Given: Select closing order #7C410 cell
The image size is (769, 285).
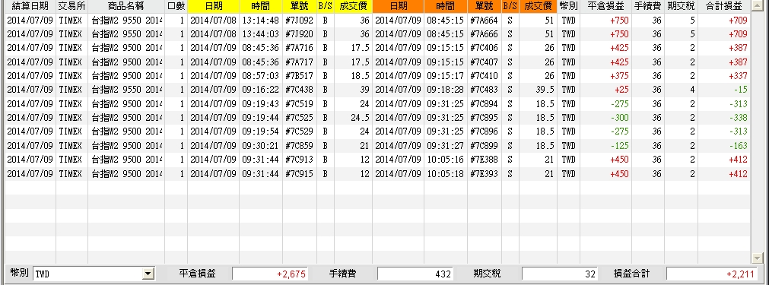Looking at the screenshot, I should 484,76.
